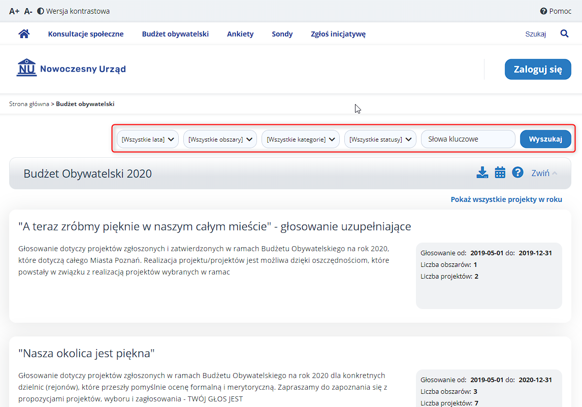
Task: Collapse section using Zwiń
Action: 544,173
